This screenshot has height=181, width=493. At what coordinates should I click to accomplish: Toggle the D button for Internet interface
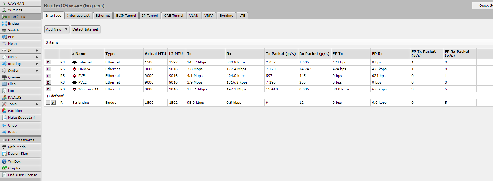pyautogui.click(x=48, y=62)
